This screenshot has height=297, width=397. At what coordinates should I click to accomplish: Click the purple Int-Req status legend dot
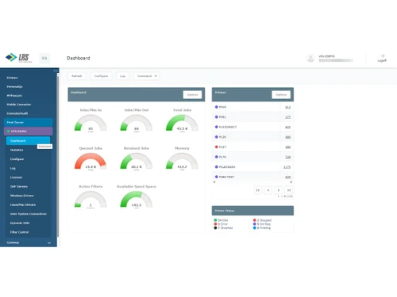pyautogui.click(x=255, y=224)
